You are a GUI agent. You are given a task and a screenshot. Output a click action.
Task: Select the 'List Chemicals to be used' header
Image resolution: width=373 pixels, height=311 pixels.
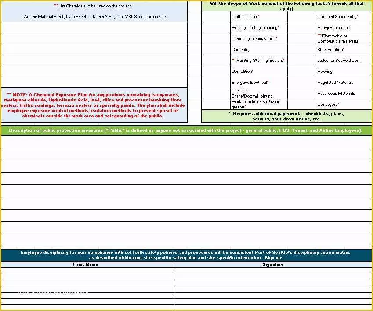(x=93, y=6)
